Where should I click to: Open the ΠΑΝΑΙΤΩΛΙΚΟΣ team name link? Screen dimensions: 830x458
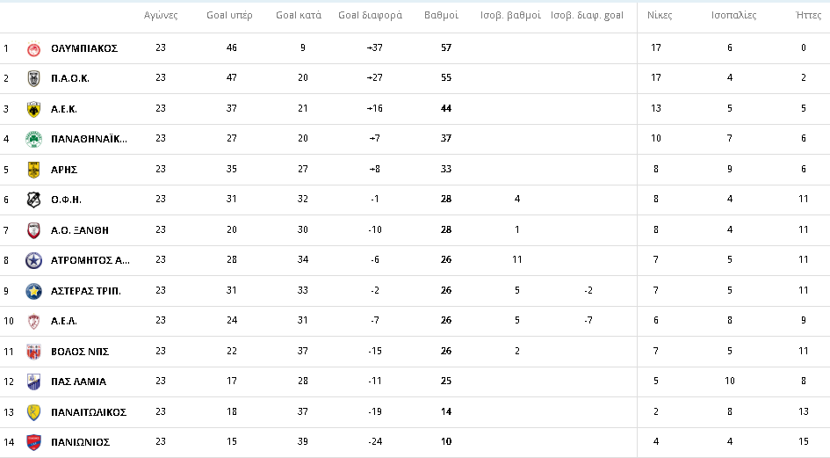point(89,412)
